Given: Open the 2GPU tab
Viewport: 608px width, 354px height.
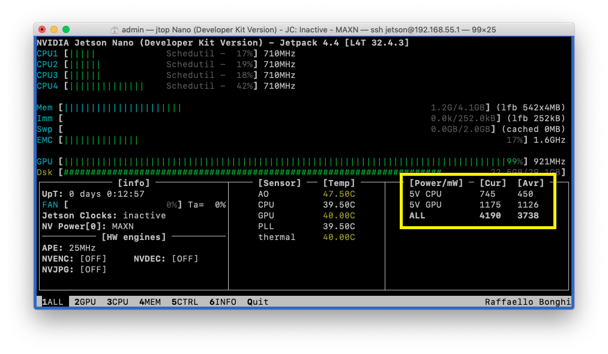Looking at the screenshot, I should point(85,302).
